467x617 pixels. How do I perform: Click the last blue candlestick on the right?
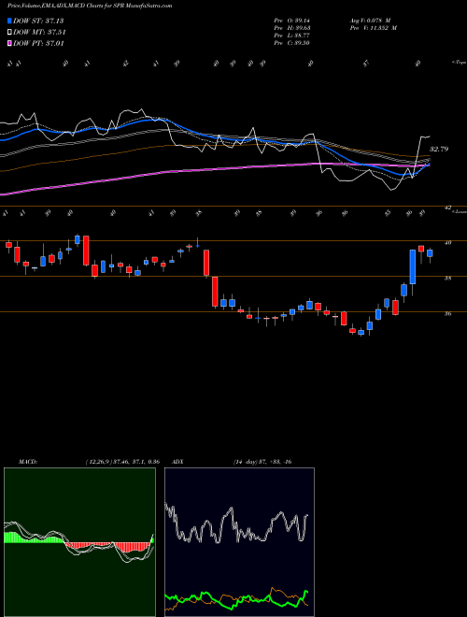coord(430,253)
